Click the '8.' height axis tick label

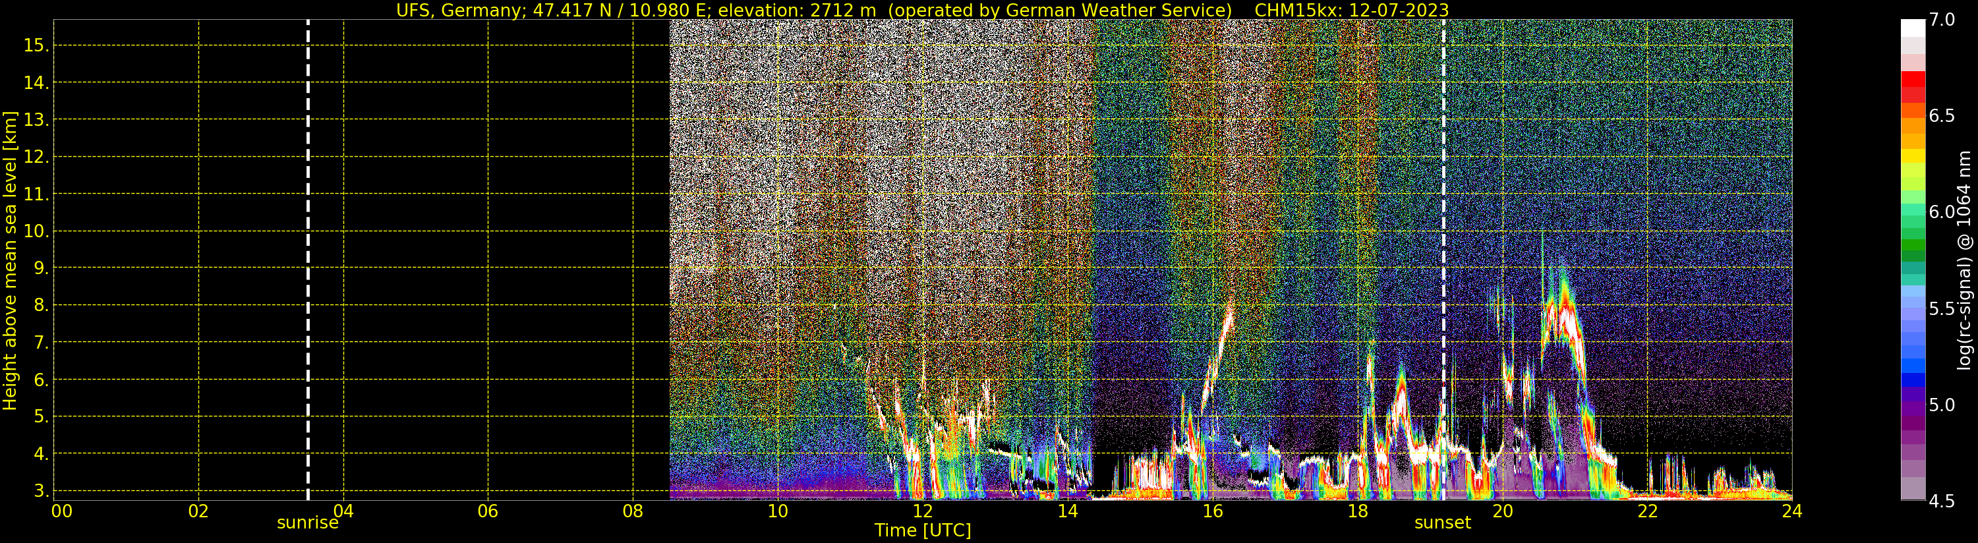42,306
